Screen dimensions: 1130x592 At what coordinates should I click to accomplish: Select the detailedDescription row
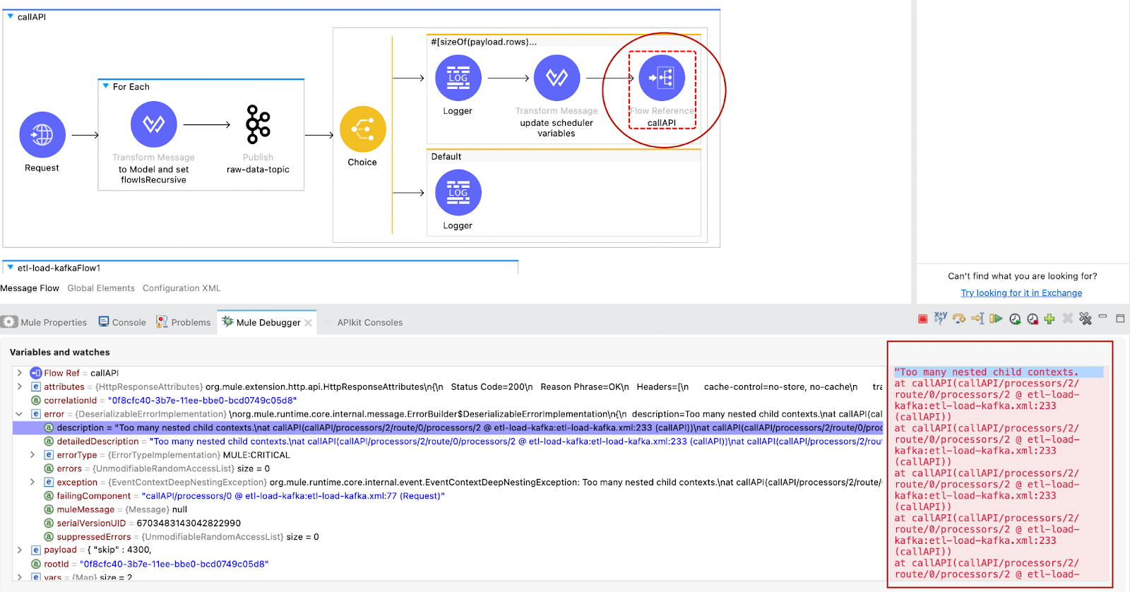[448, 442]
